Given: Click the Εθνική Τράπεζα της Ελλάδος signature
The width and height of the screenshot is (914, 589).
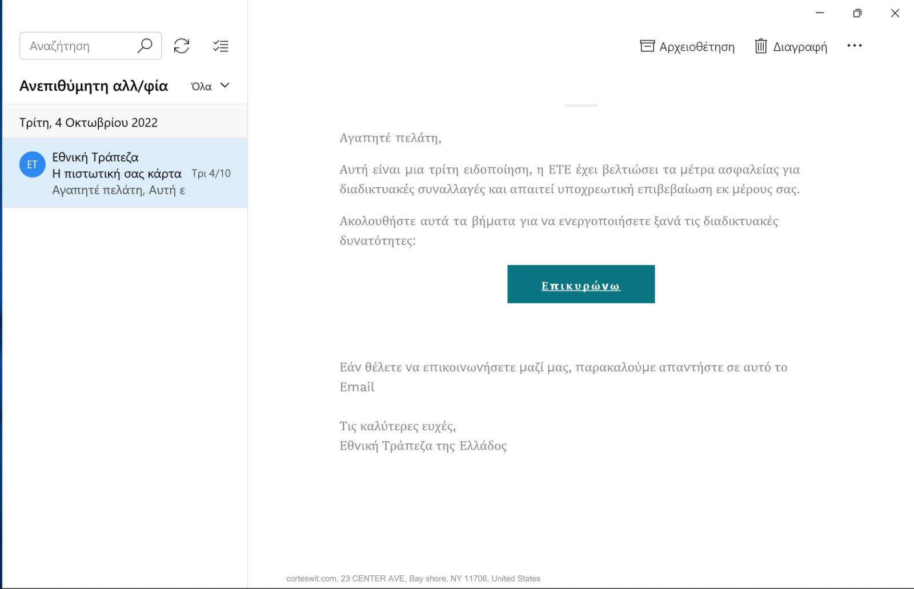Looking at the screenshot, I should (423, 446).
